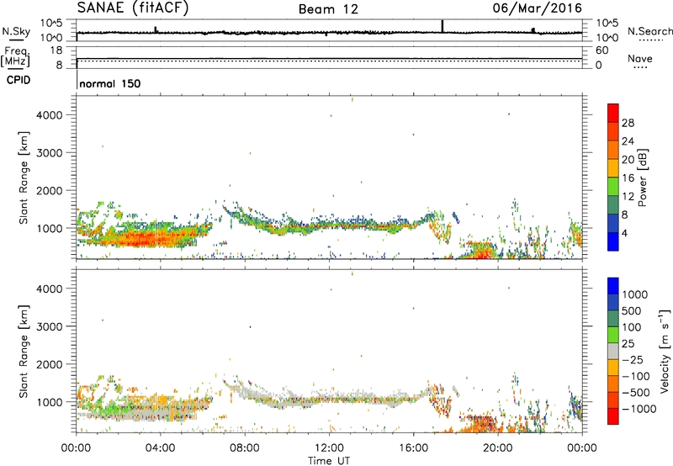Click the 500 label on velocity colorbar

[632, 311]
